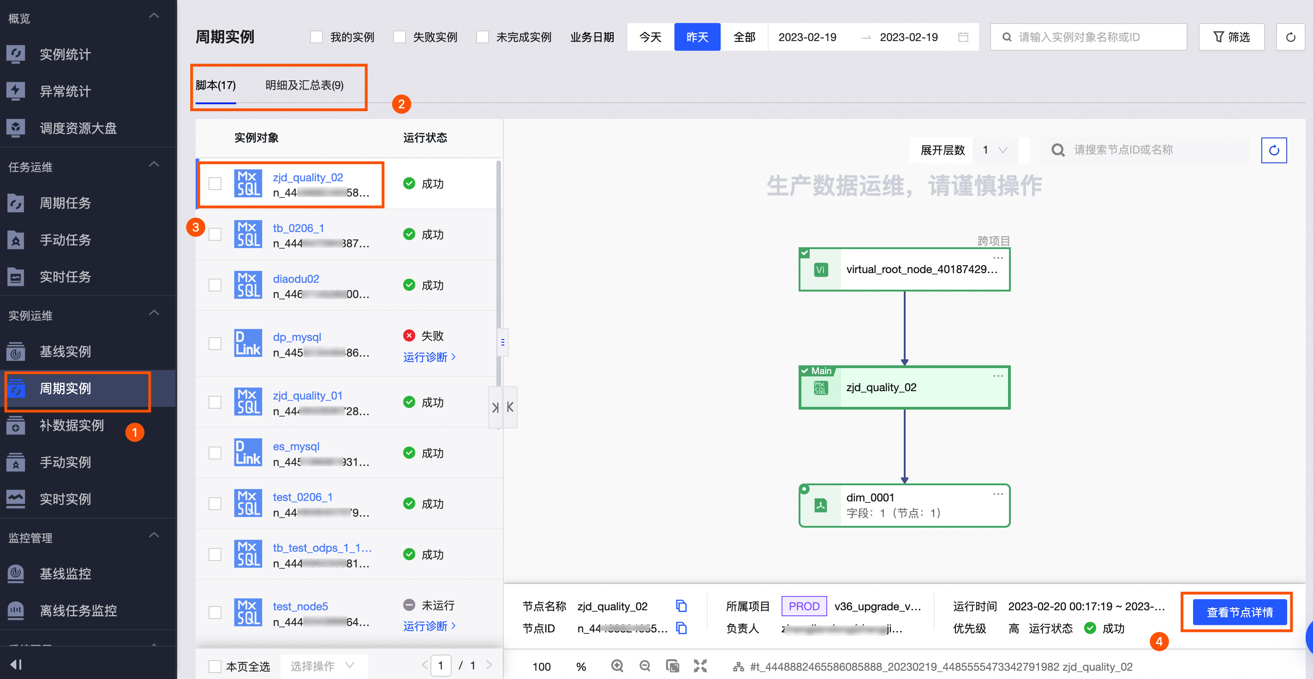The width and height of the screenshot is (1313, 679).
Task: Open 补数据实例 sidebar menu item
Action: click(72, 425)
